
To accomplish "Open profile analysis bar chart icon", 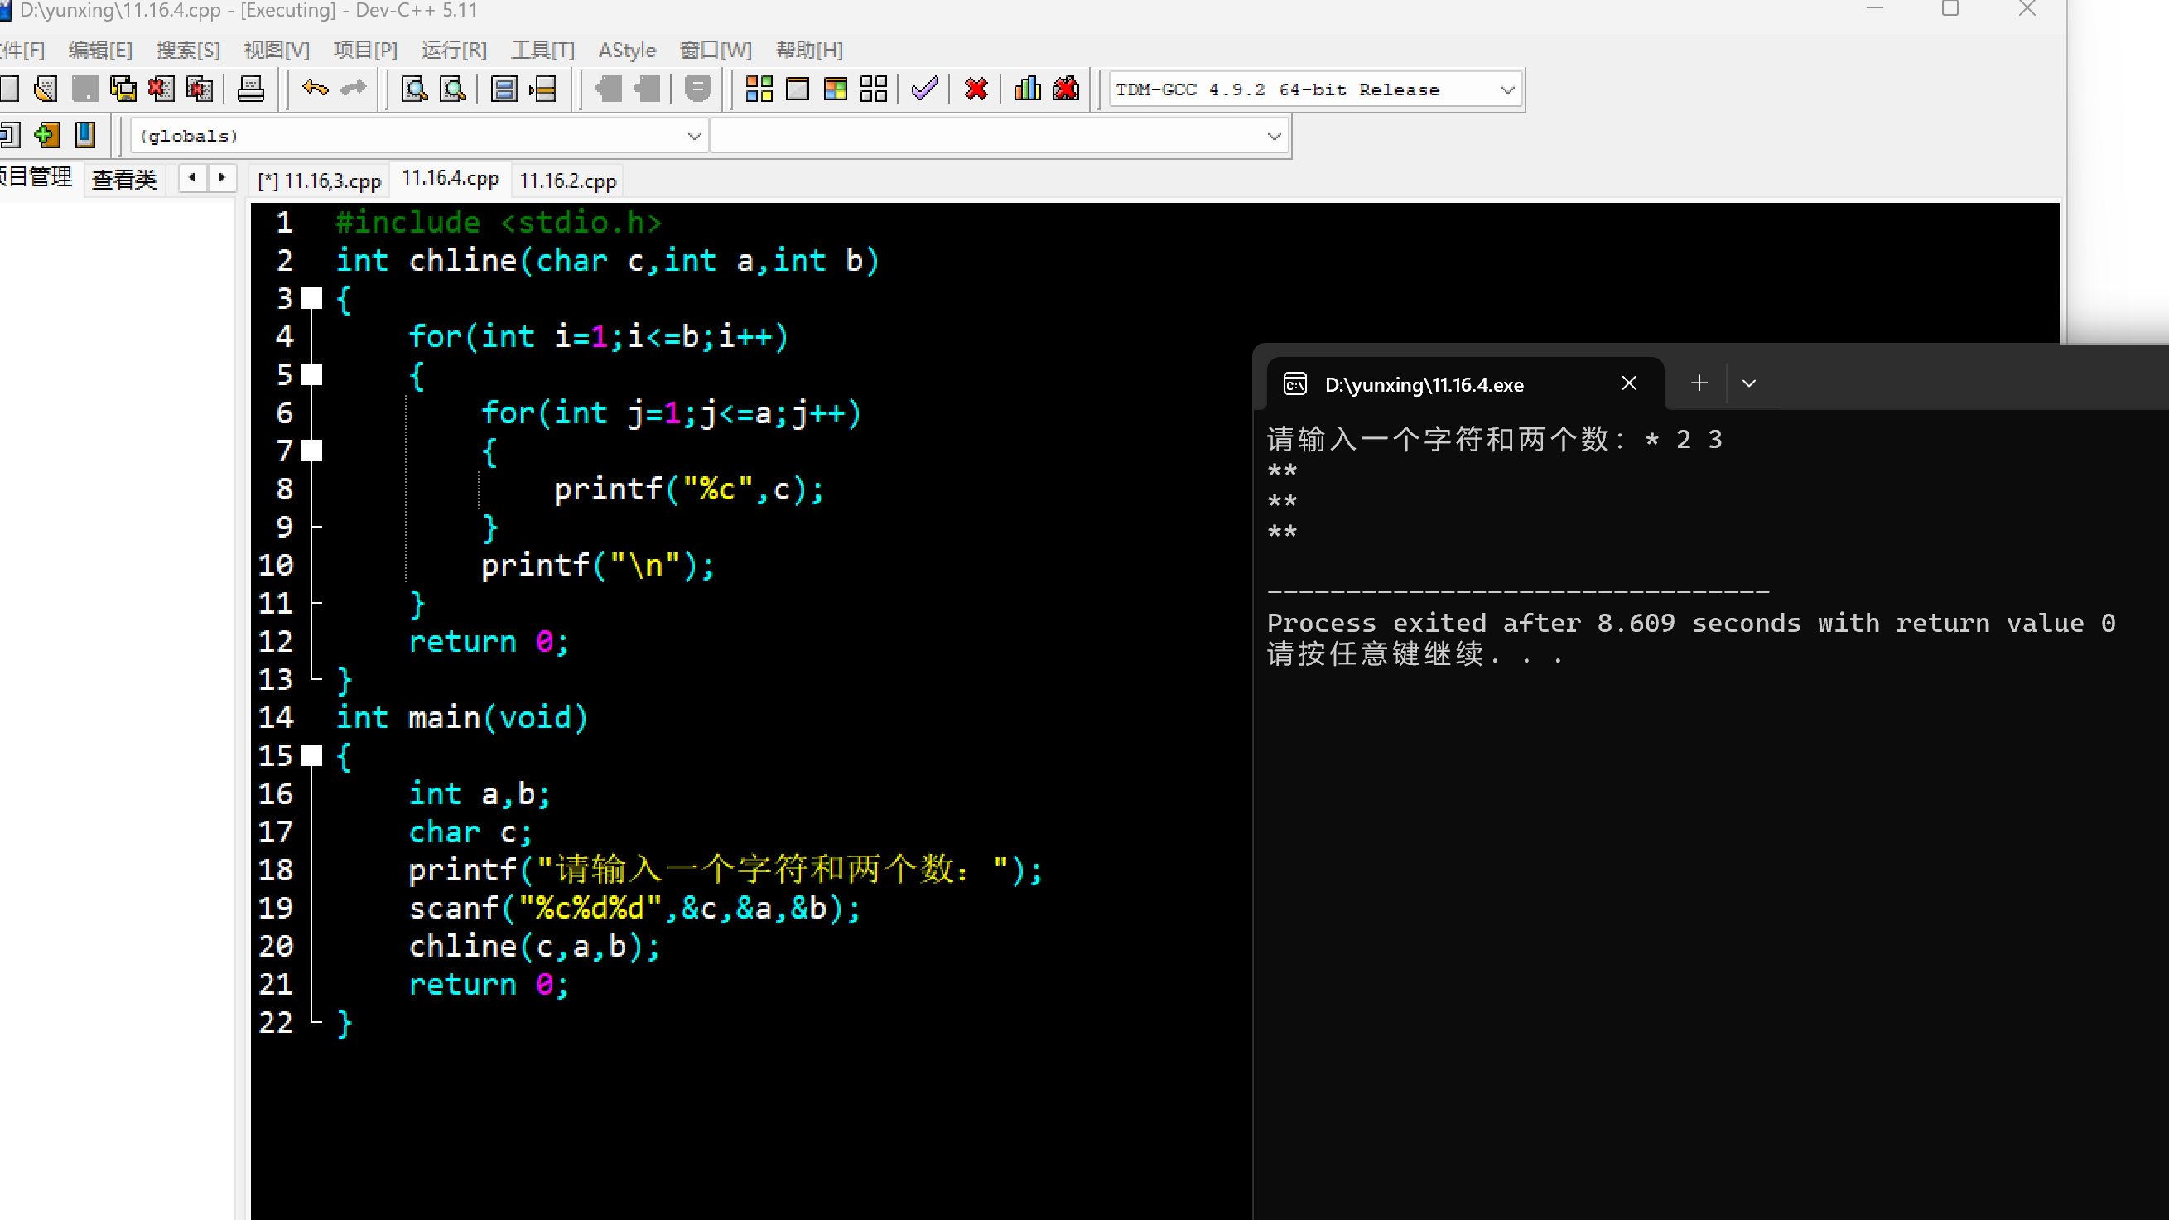I will [x=1026, y=89].
